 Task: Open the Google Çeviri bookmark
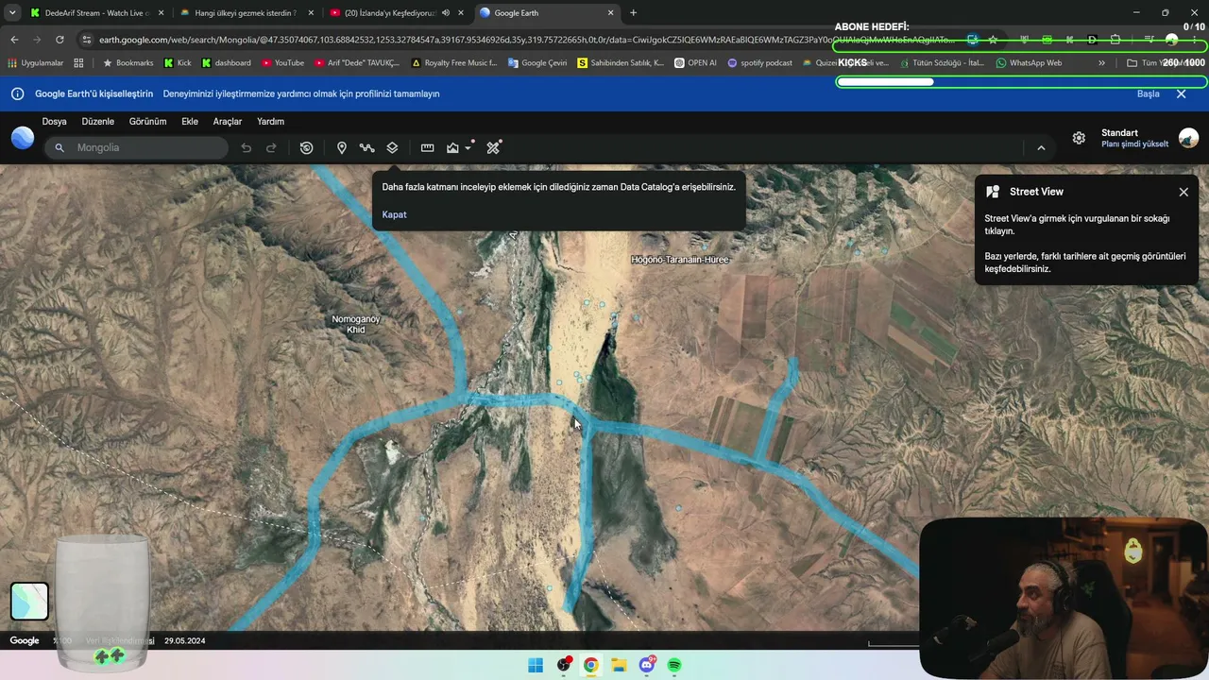538,63
